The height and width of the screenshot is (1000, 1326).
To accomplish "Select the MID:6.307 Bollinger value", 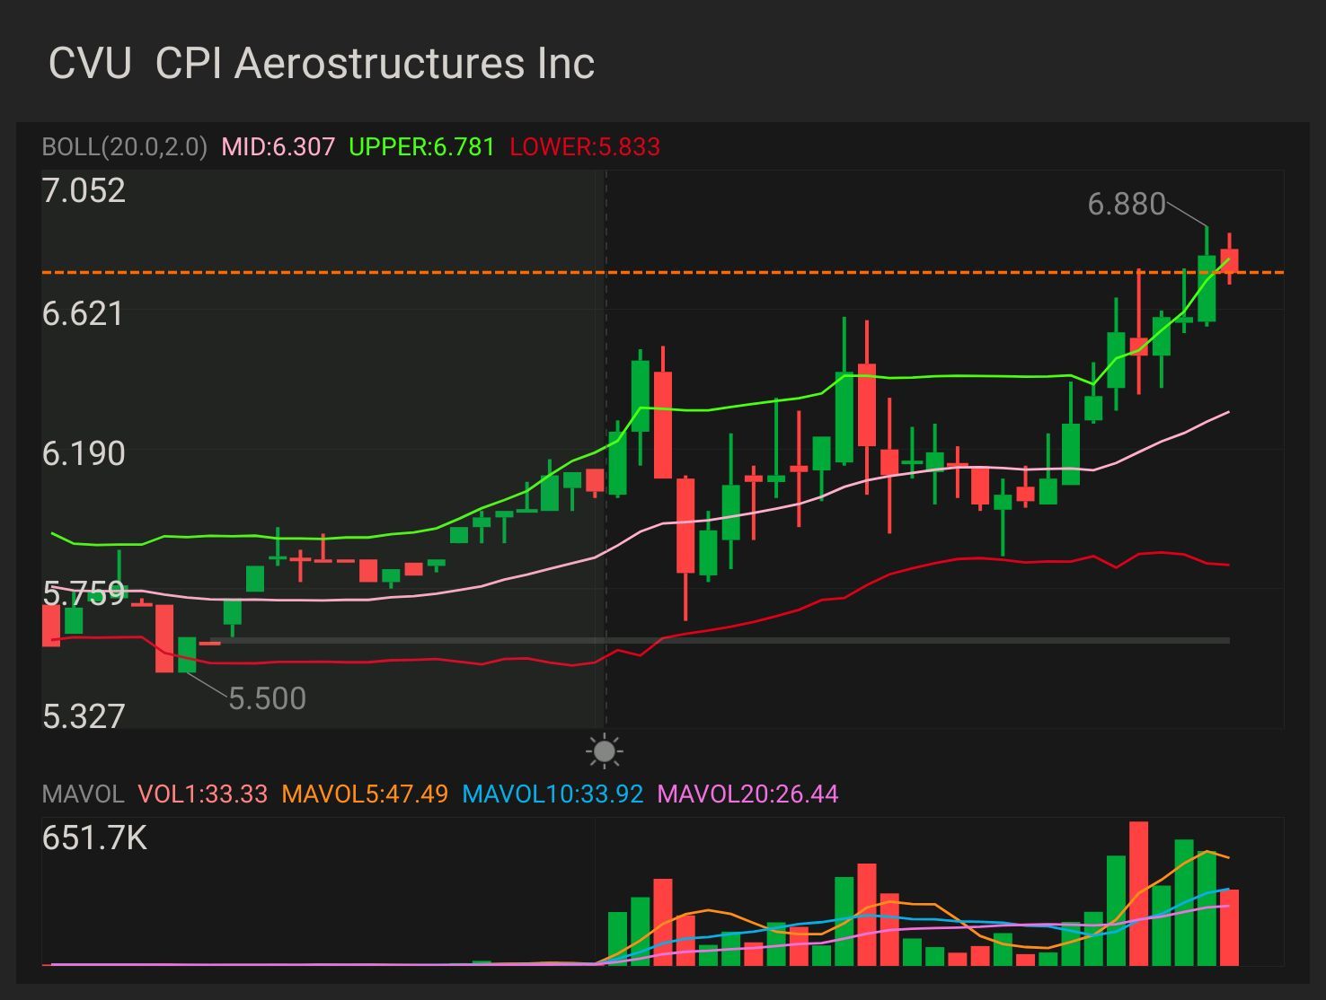I will 278,147.
